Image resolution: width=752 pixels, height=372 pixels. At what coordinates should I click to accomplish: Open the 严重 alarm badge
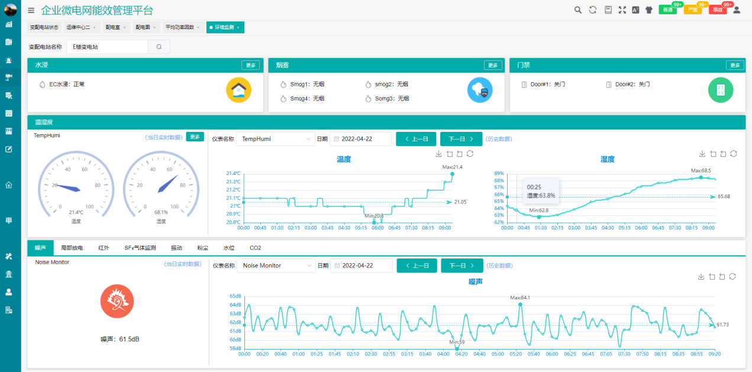click(x=693, y=9)
